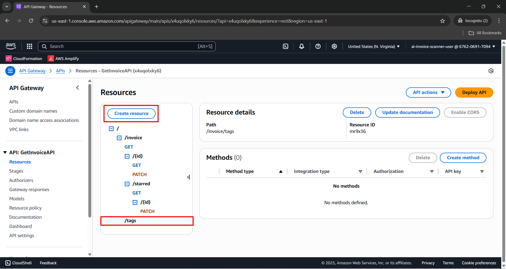Viewport: 506px width, 269px height.
Task: Toggle the hamburger navigation menu
Action: click(x=10, y=71)
